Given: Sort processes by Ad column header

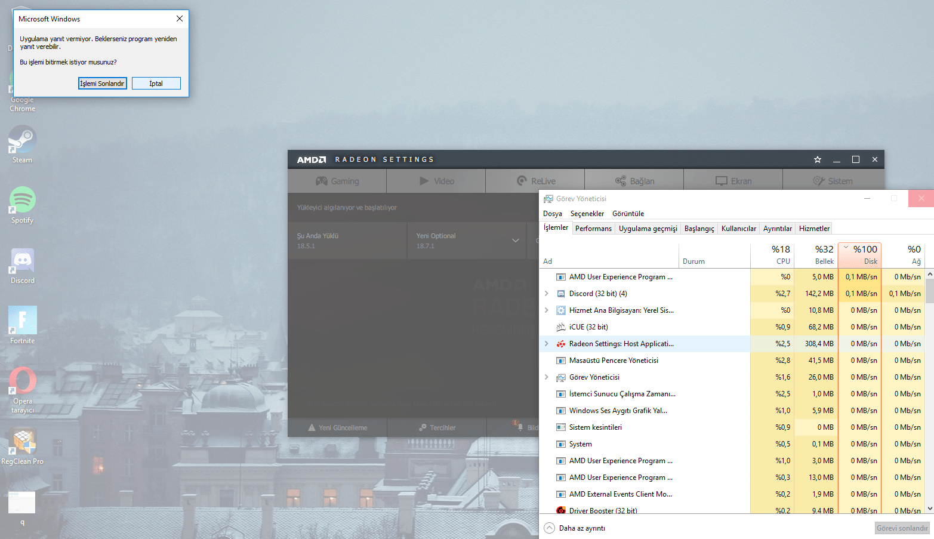Looking at the screenshot, I should click(x=609, y=255).
